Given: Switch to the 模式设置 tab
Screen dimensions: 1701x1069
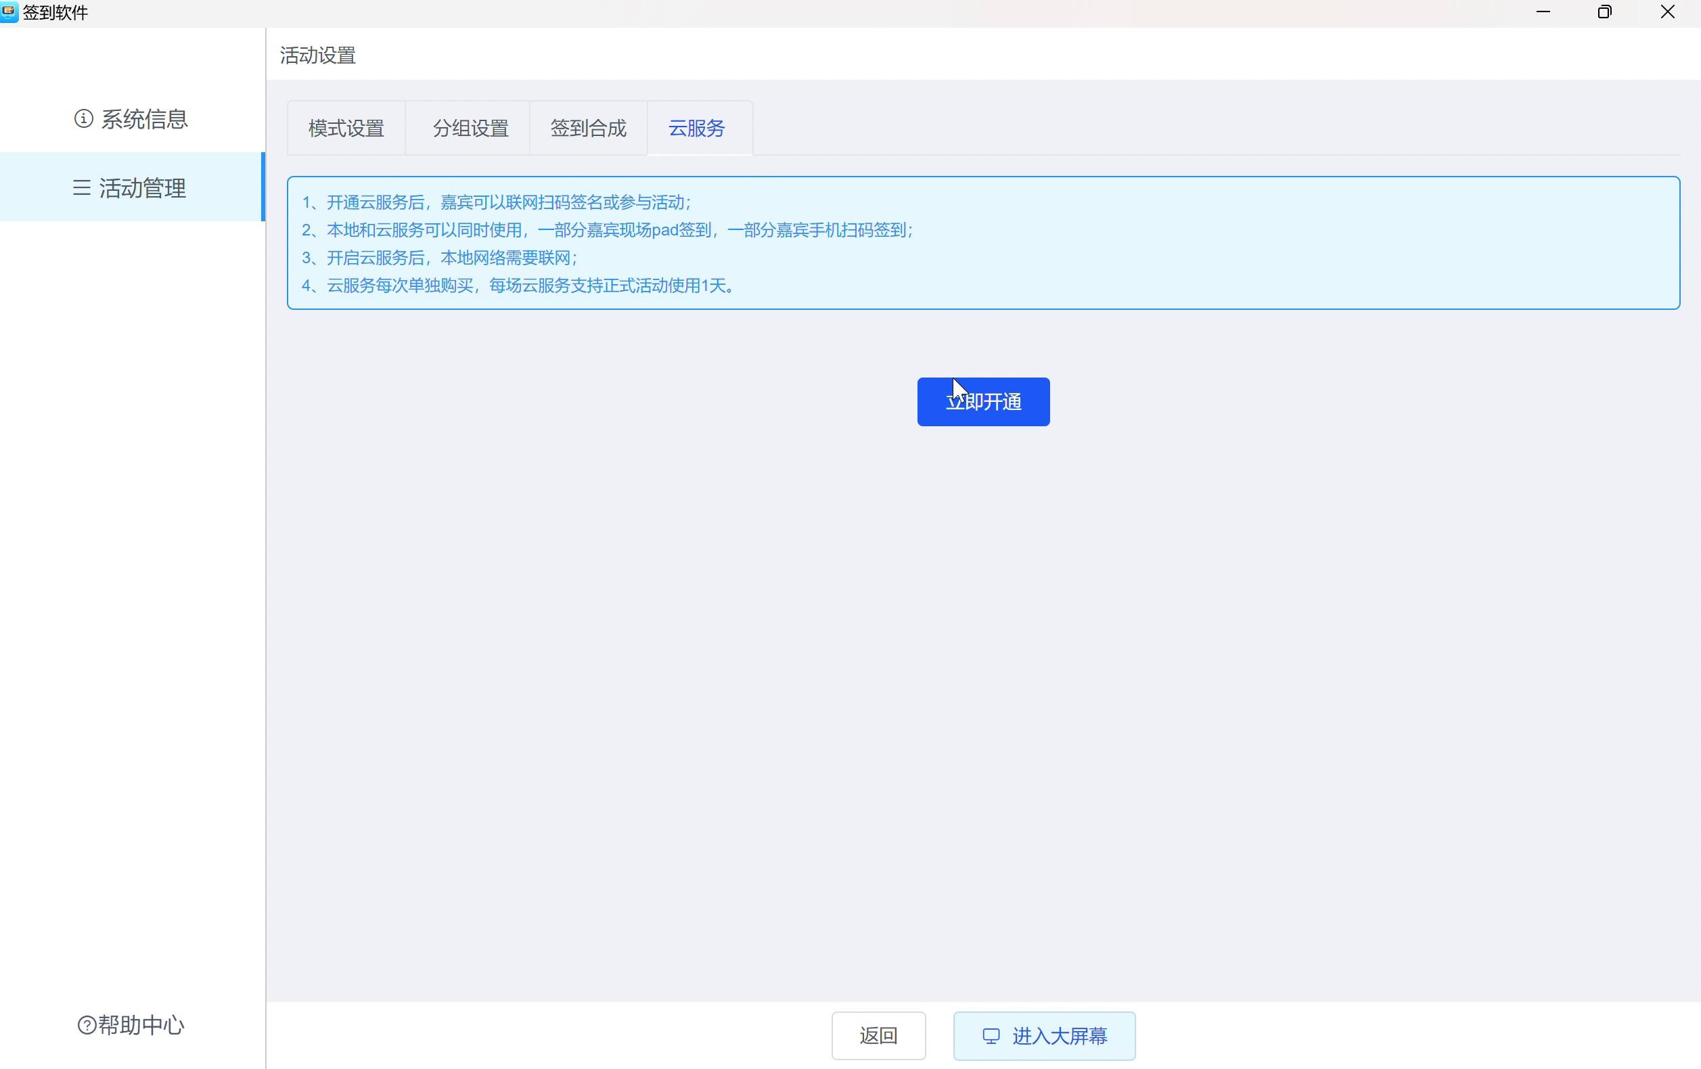Looking at the screenshot, I should coord(346,129).
